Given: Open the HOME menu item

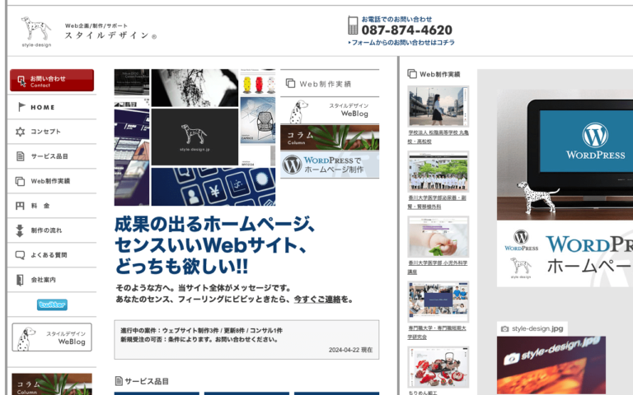Looking at the screenshot, I should pos(52,107).
